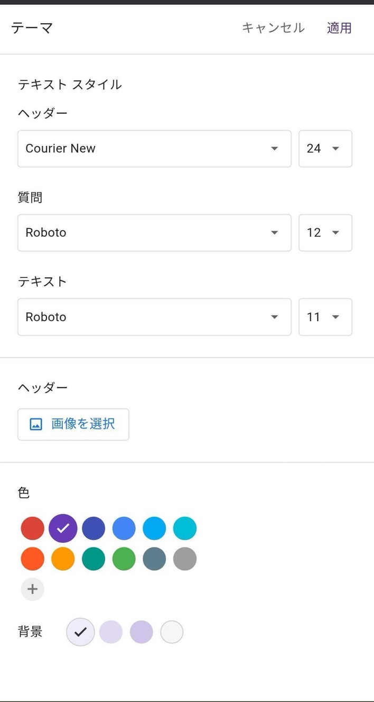Select the red theme color
Viewport: 374px width, 702px height.
pyautogui.click(x=32, y=528)
